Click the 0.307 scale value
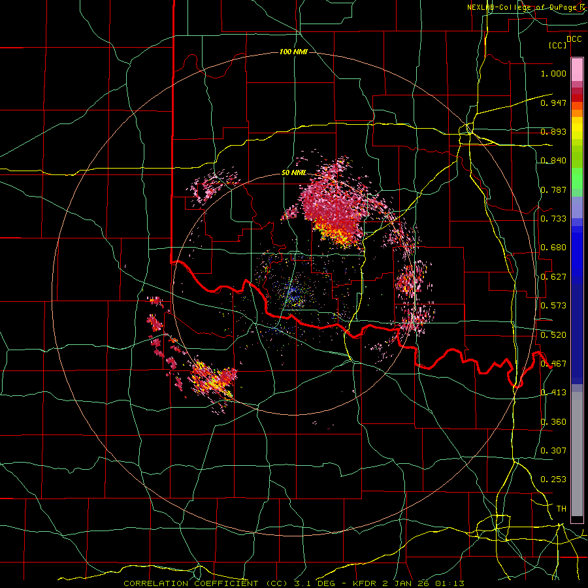 tap(553, 451)
